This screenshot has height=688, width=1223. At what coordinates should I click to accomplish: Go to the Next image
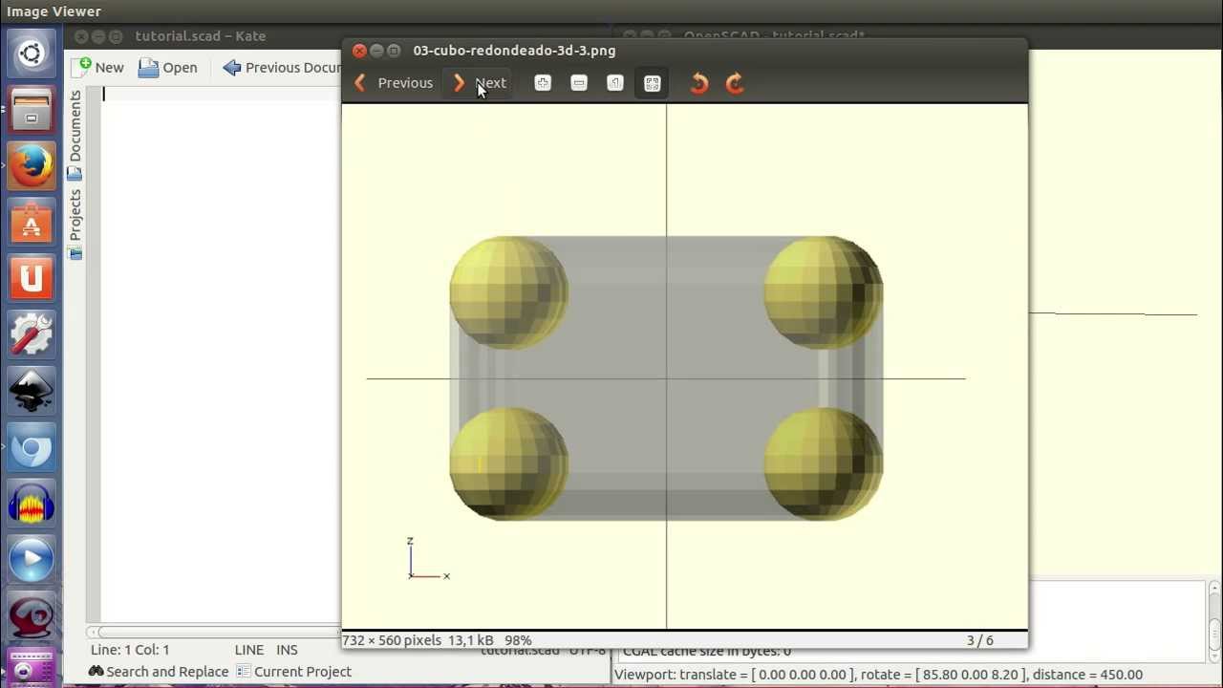point(480,83)
